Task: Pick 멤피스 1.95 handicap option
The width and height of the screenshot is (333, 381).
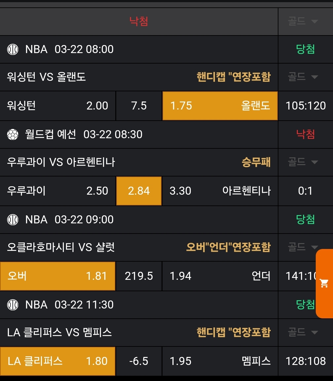Action: click(x=220, y=361)
